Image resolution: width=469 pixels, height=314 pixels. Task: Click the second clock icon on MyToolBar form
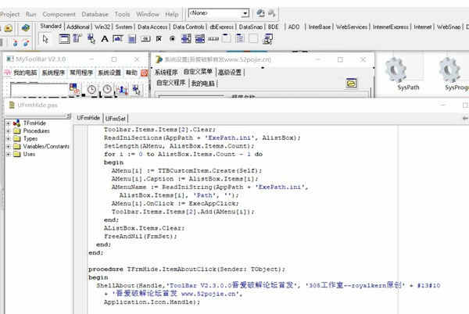tap(107, 89)
